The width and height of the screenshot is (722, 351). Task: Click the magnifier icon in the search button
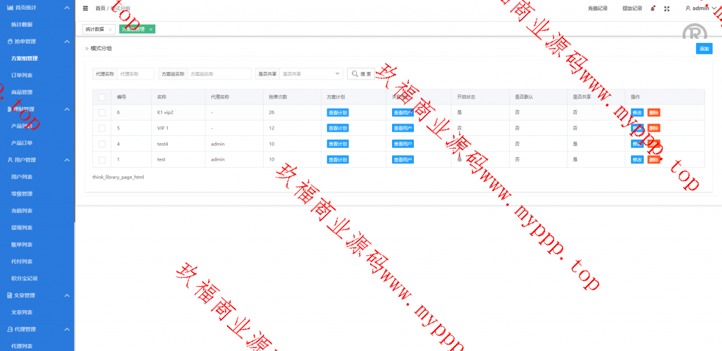354,73
